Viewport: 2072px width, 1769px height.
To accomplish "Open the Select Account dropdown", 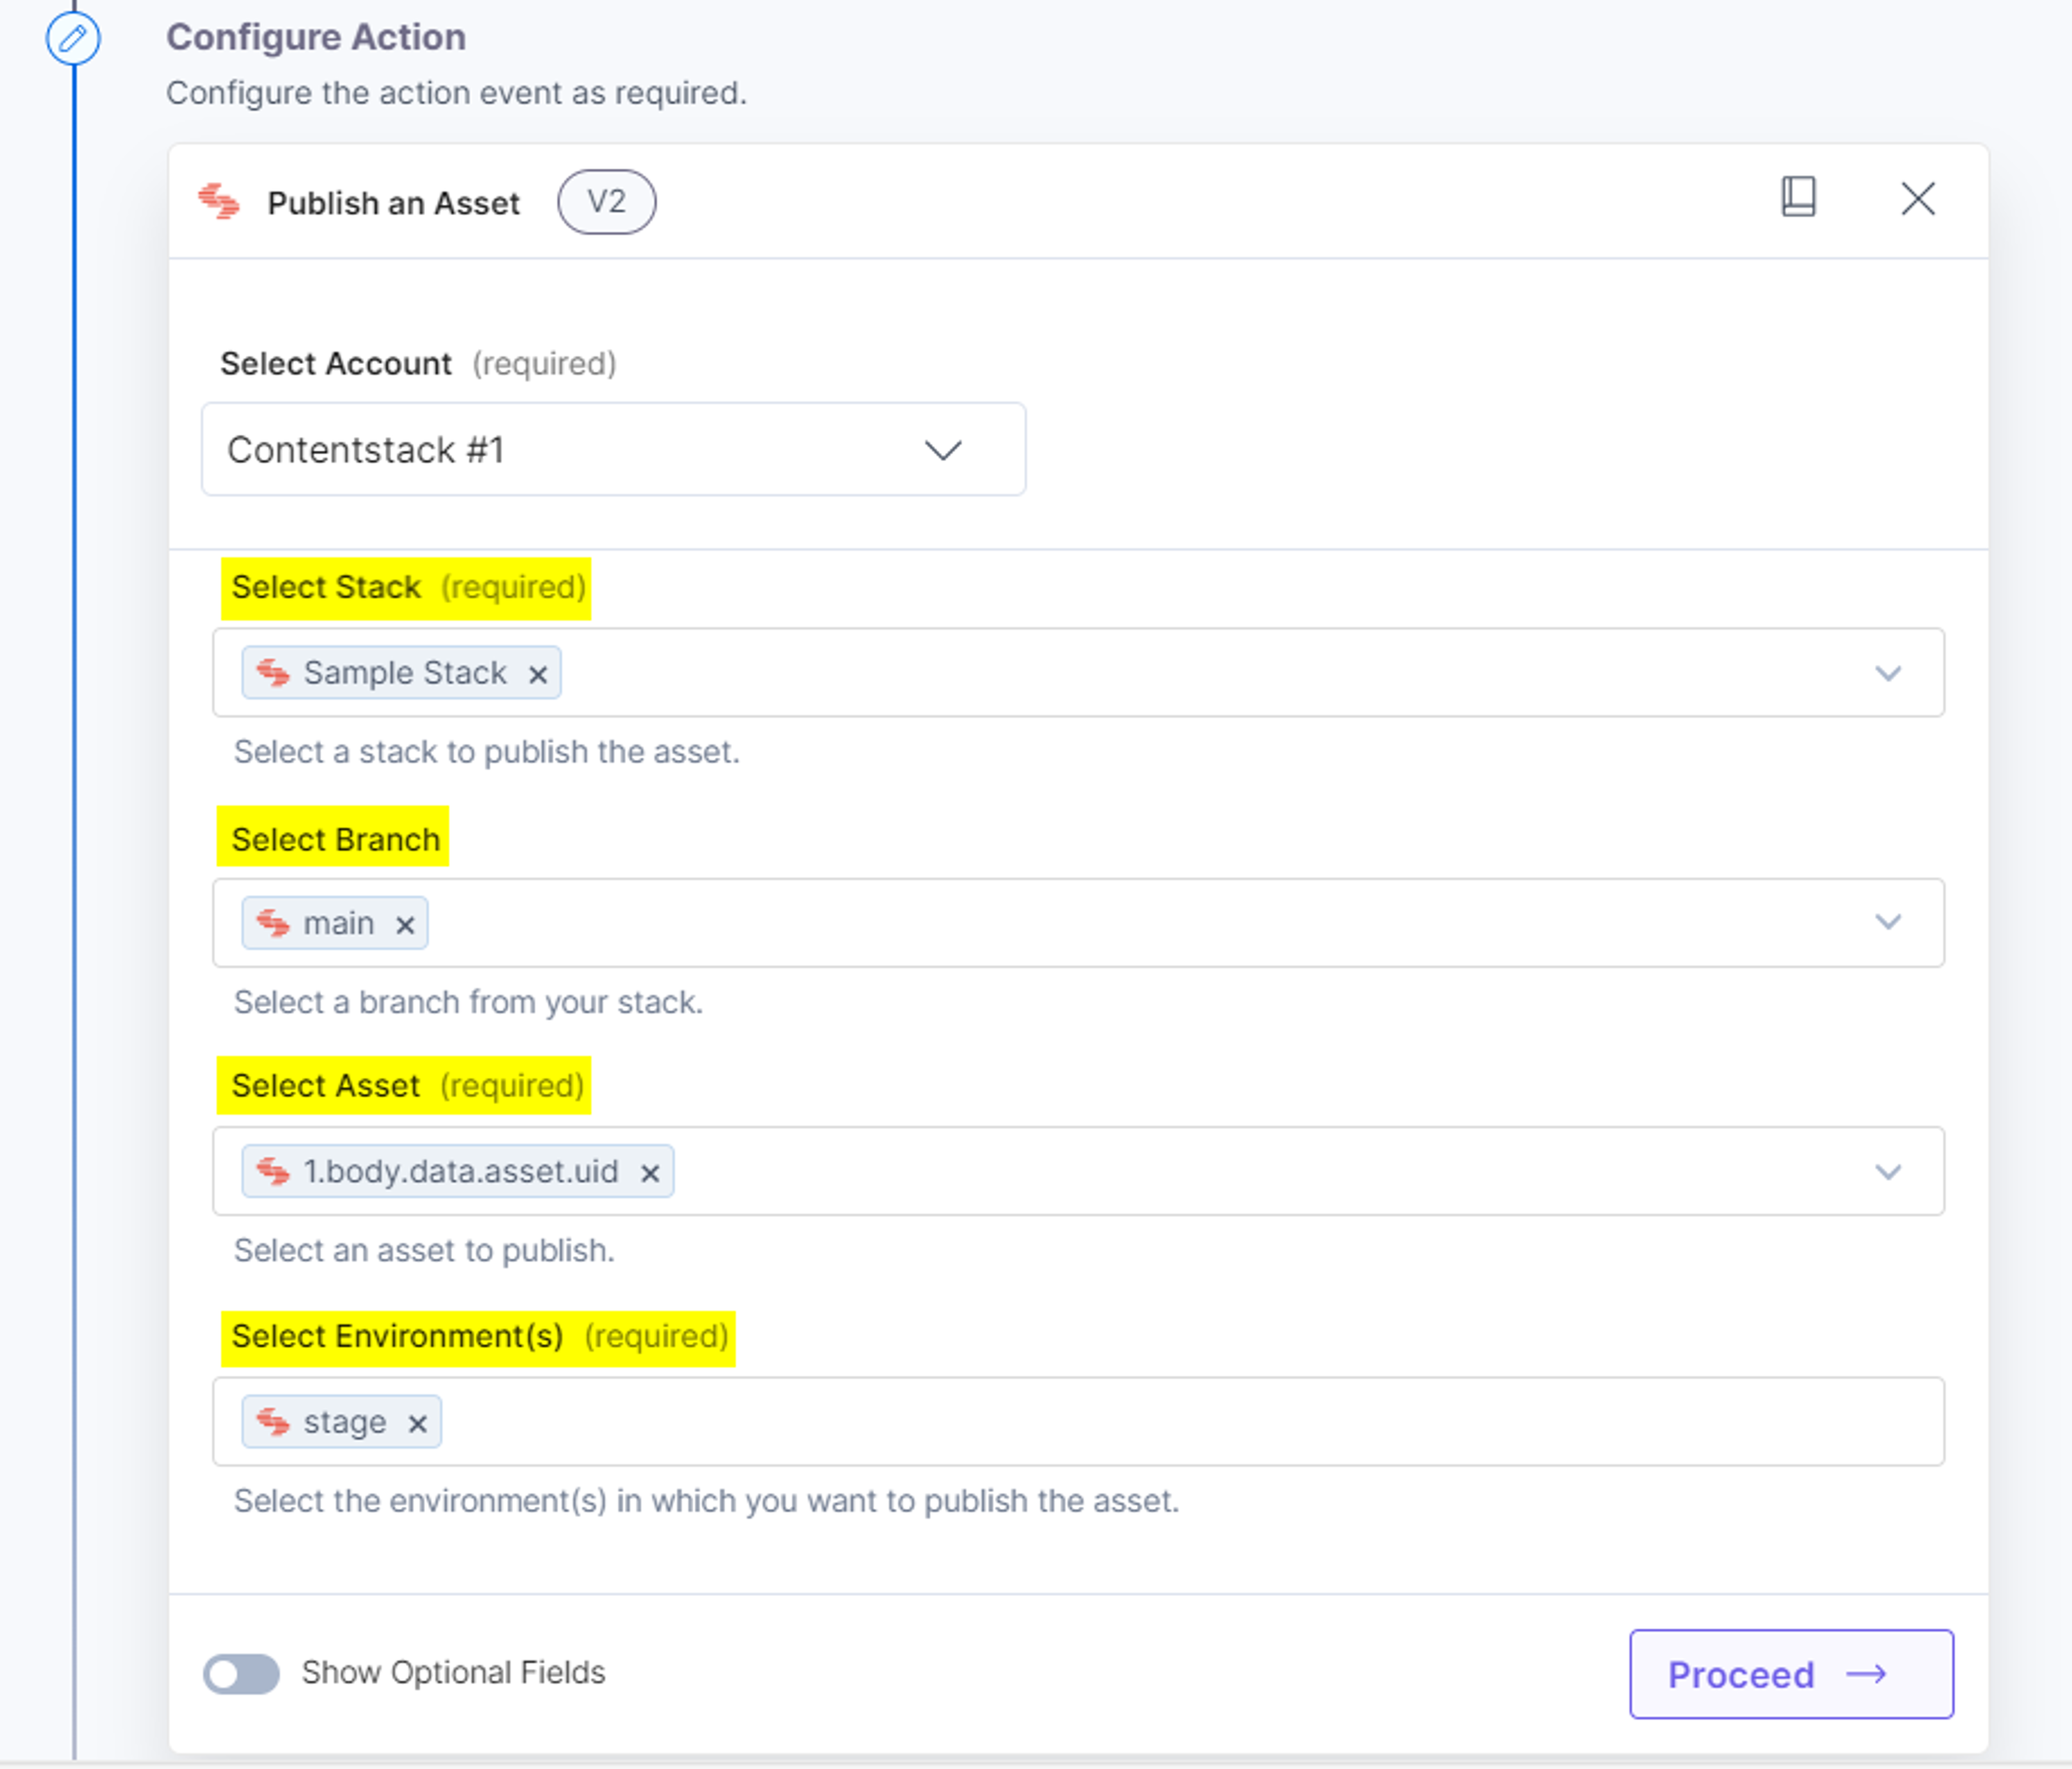I will (x=613, y=449).
